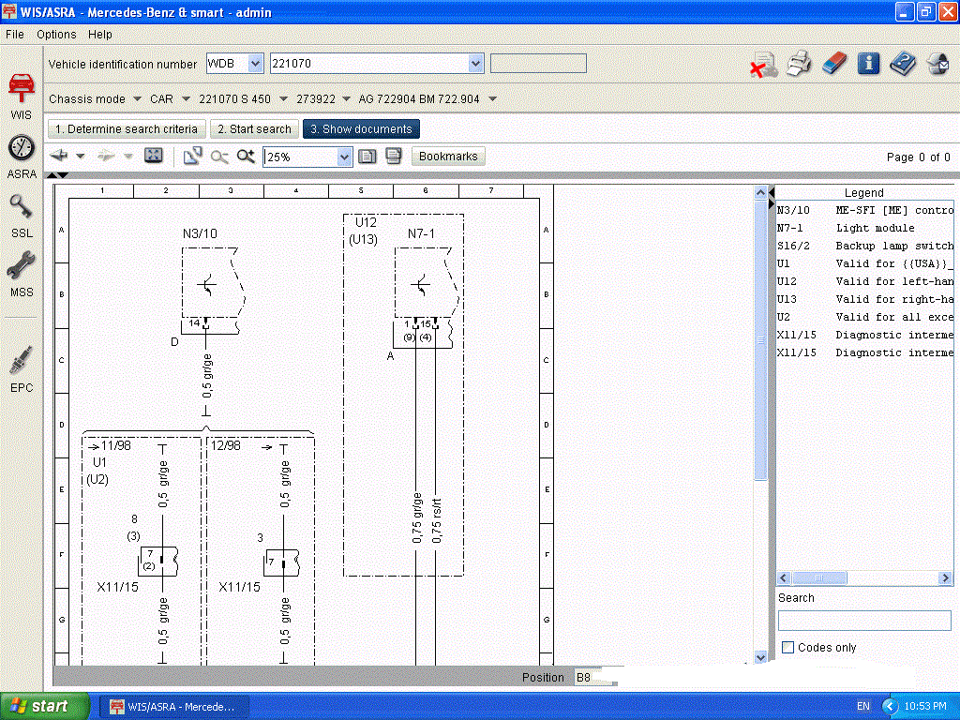Open the Options menu

pos(56,35)
